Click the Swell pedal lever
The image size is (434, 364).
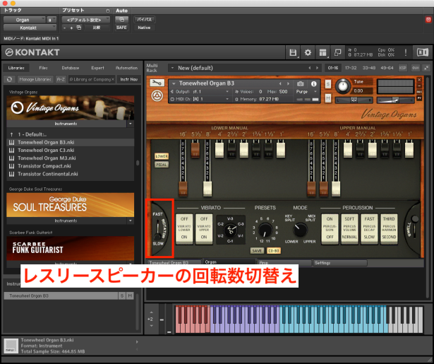click(x=414, y=225)
